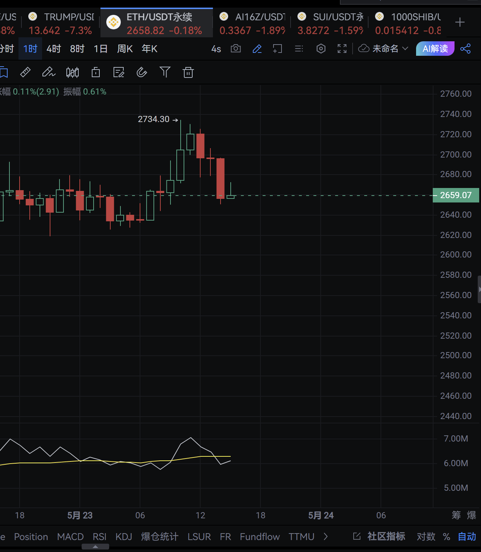Select the 1日 timeframe
The height and width of the screenshot is (552, 481).
[x=100, y=49]
